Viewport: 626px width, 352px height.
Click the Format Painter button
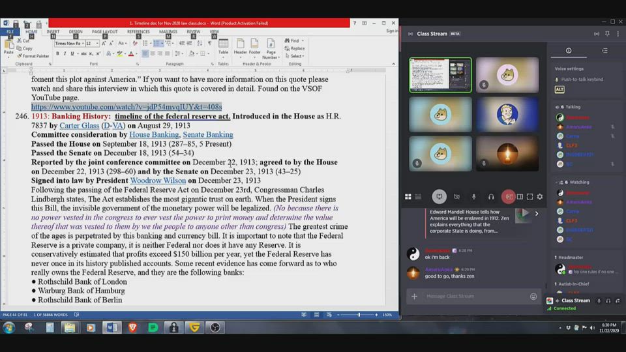tap(35, 56)
